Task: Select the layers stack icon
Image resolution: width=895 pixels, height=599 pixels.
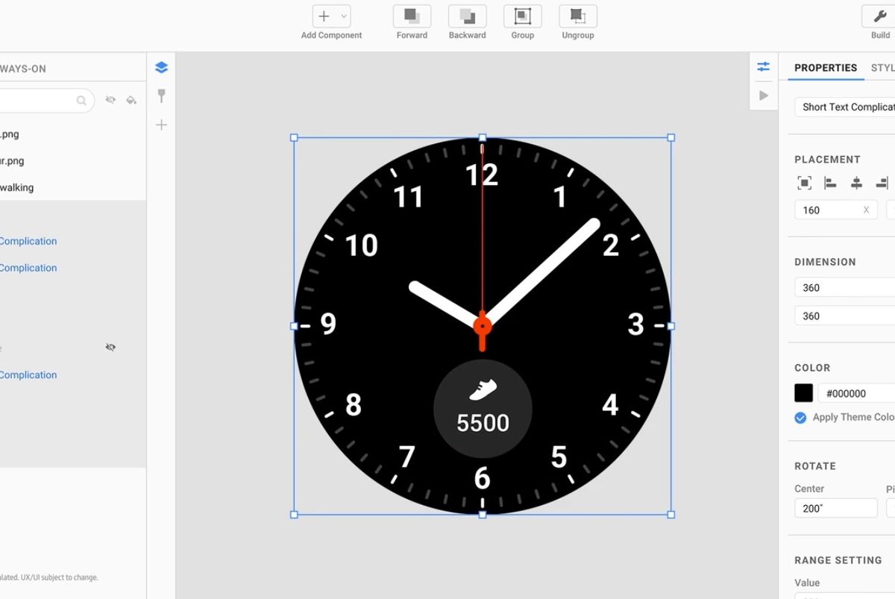Action: coord(161,68)
